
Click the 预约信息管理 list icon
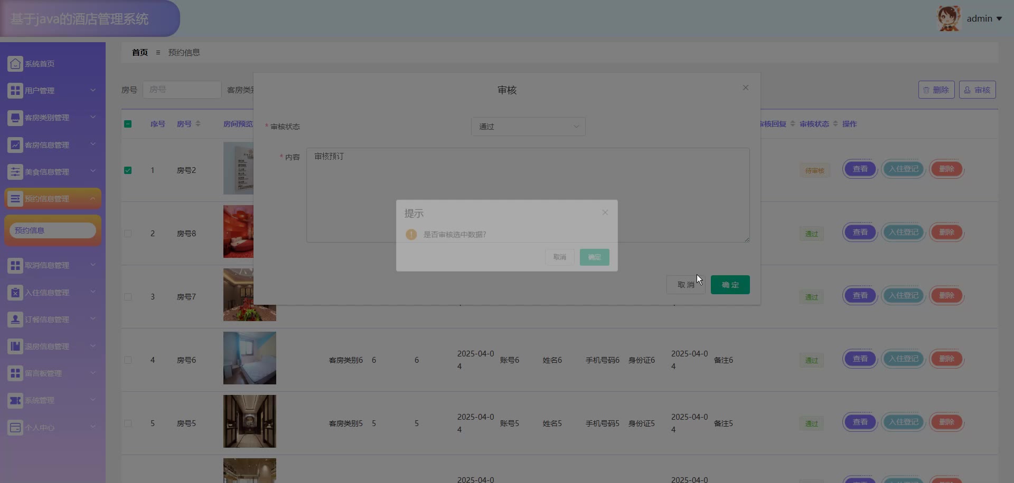point(15,199)
